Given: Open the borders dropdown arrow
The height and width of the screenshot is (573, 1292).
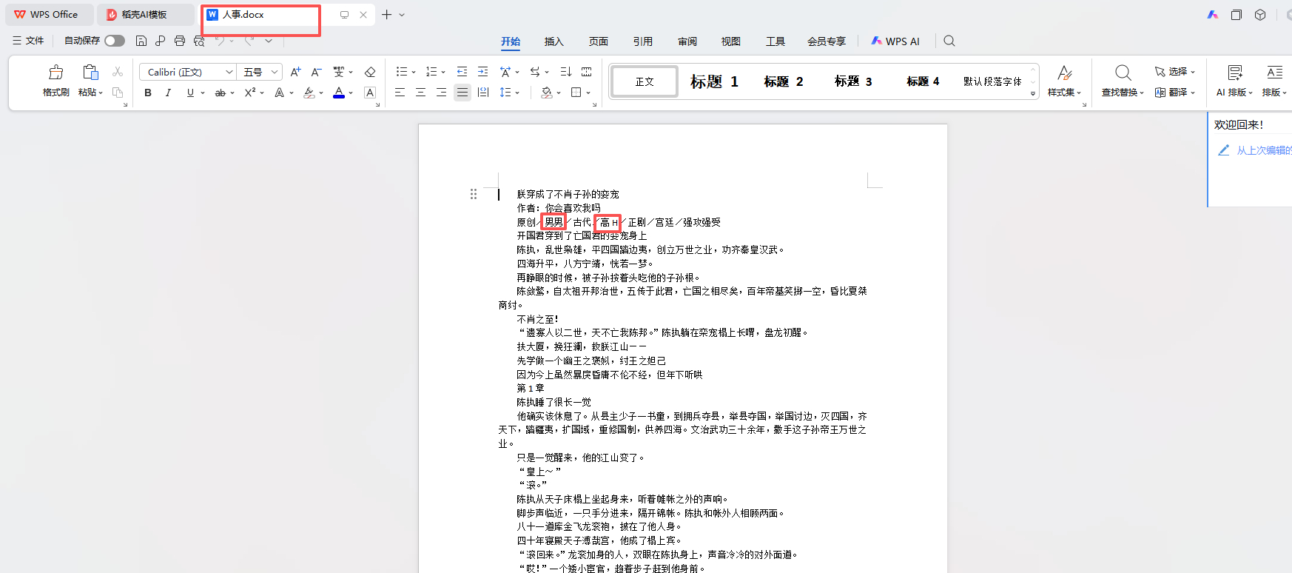Looking at the screenshot, I should coord(588,93).
